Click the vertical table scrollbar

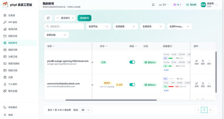(216, 72)
